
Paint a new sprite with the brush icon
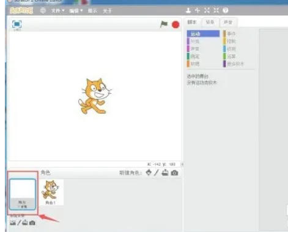(157, 173)
